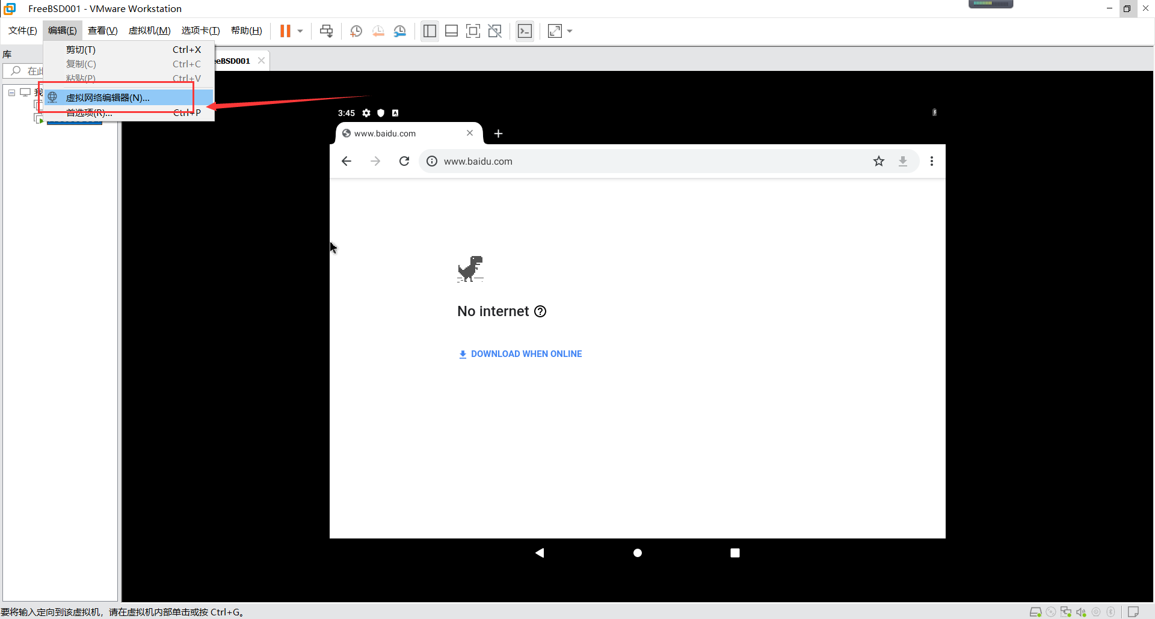Tap the Android back navigation button
The height and width of the screenshot is (619, 1155).
(540, 553)
